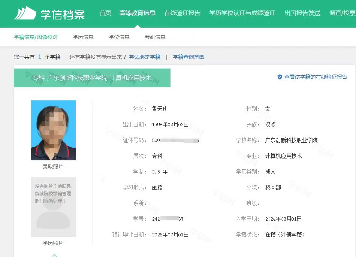
Task: Go to 首页 in top navigation
Action: tap(105, 13)
